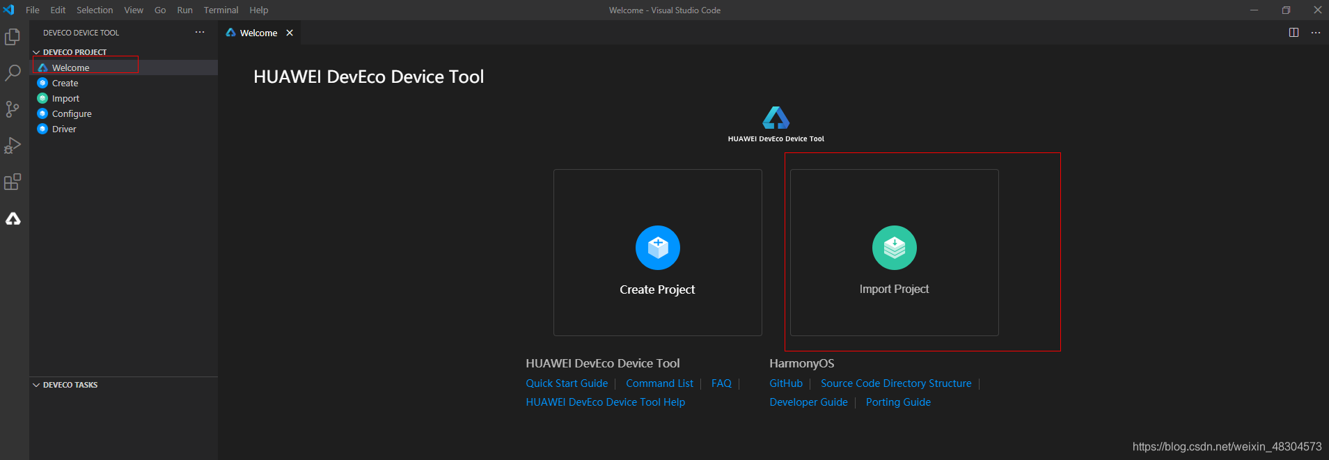Open the Command List link
Viewport: 1329px width, 460px height.
(659, 383)
